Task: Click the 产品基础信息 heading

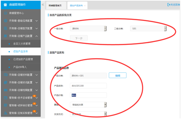Action: point(61,68)
